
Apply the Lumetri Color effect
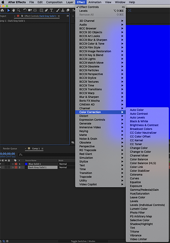[147, 209]
